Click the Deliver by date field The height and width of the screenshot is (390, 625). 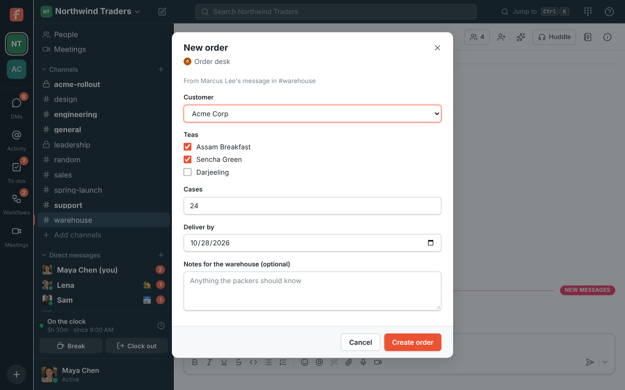[x=312, y=243]
